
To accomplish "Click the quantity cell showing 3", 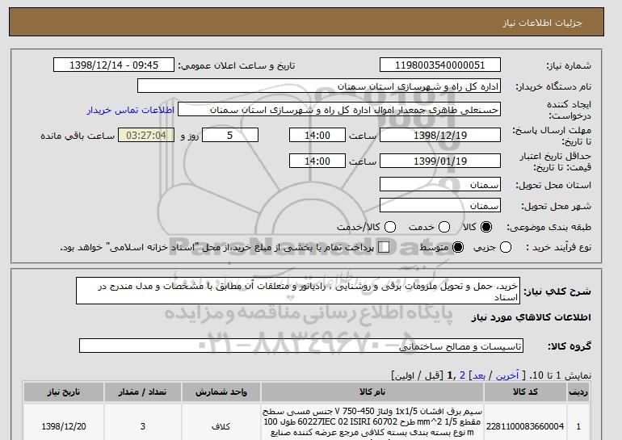I will pyautogui.click(x=143, y=426).
